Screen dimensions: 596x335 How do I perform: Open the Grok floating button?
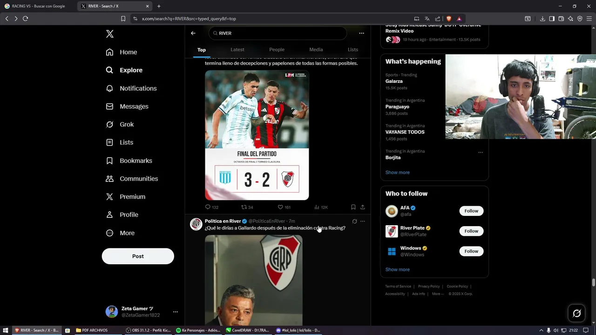[576, 314]
